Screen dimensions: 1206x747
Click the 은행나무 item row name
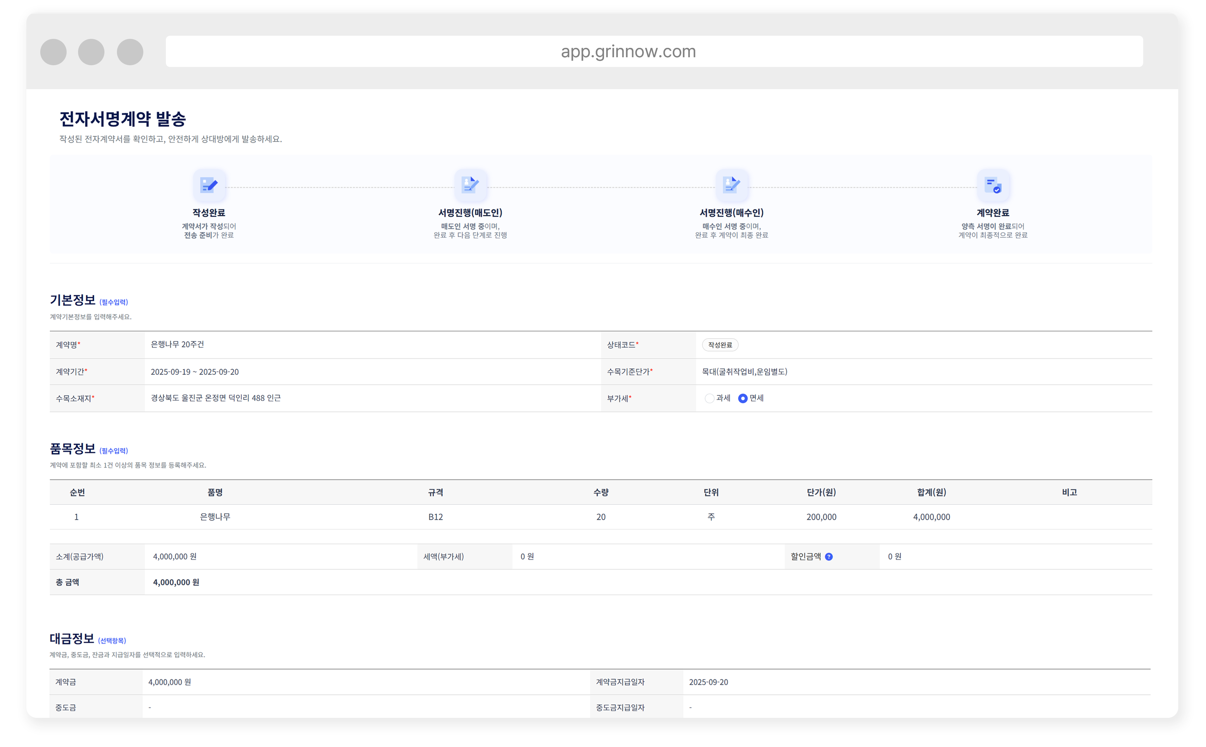215,517
